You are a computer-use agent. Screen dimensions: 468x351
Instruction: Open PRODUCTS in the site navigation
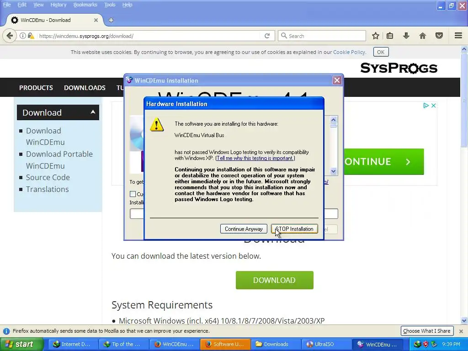36,88
